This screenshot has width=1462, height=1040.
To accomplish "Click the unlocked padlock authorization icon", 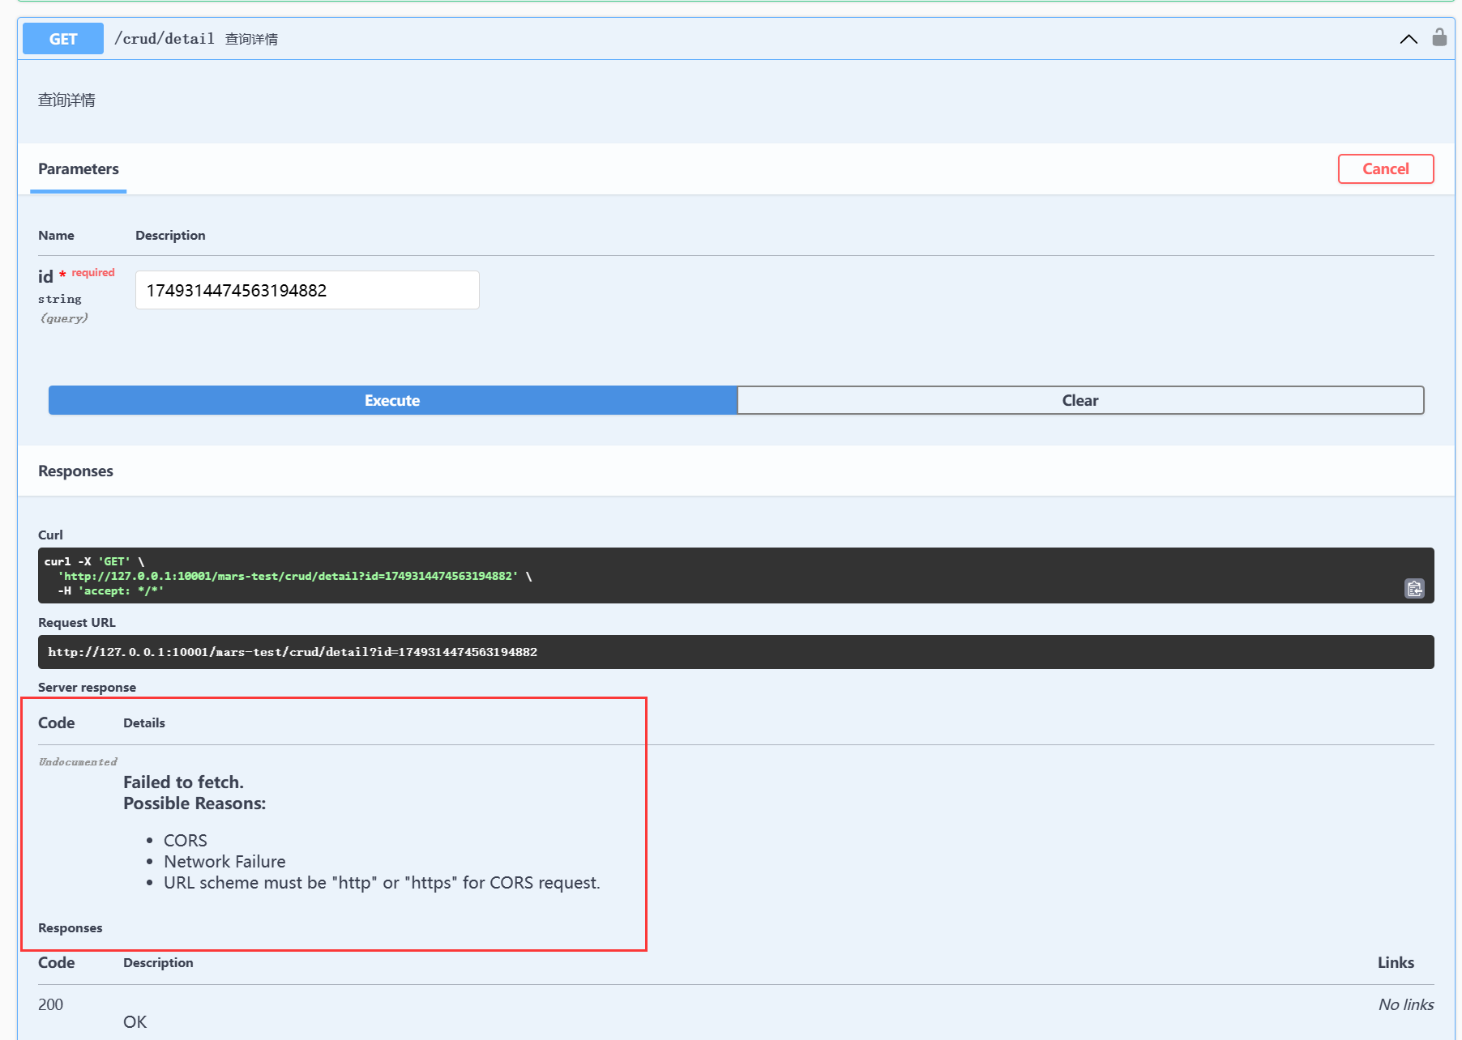I will [x=1439, y=37].
